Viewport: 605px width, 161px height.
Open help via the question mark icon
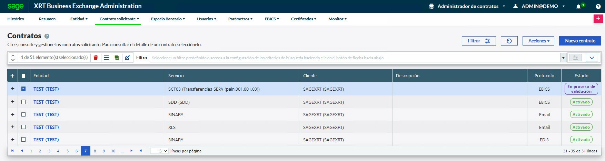[x=598, y=7]
